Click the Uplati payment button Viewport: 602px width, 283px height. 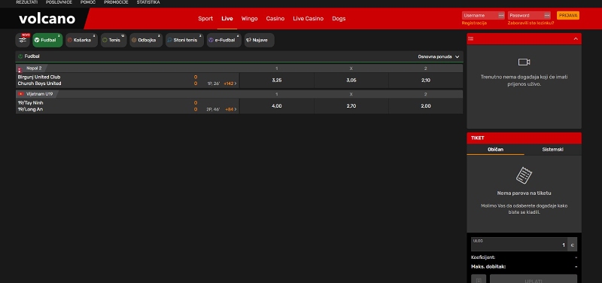pyautogui.click(x=534, y=278)
